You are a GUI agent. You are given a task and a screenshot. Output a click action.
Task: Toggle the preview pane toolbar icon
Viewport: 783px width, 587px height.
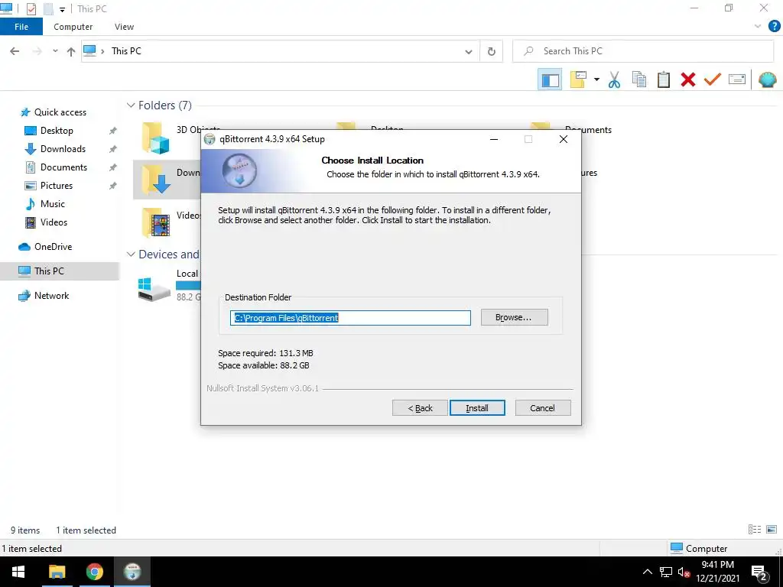[551, 79]
